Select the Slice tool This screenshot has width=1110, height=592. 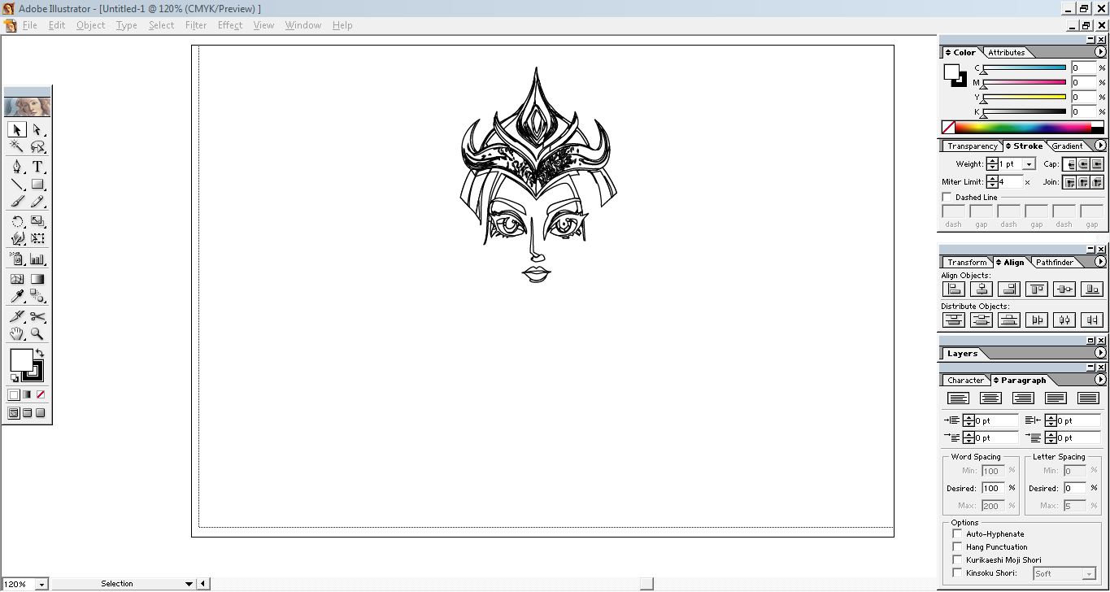pos(16,316)
